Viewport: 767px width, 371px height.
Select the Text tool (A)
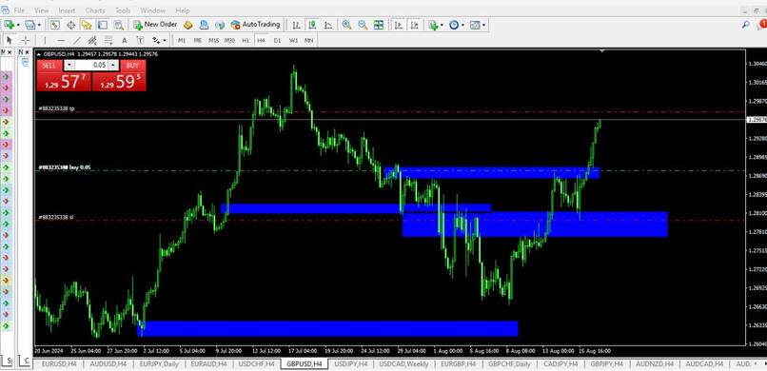point(125,40)
